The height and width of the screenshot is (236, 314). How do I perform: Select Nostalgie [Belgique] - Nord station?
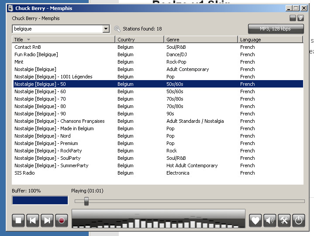tap(158, 136)
